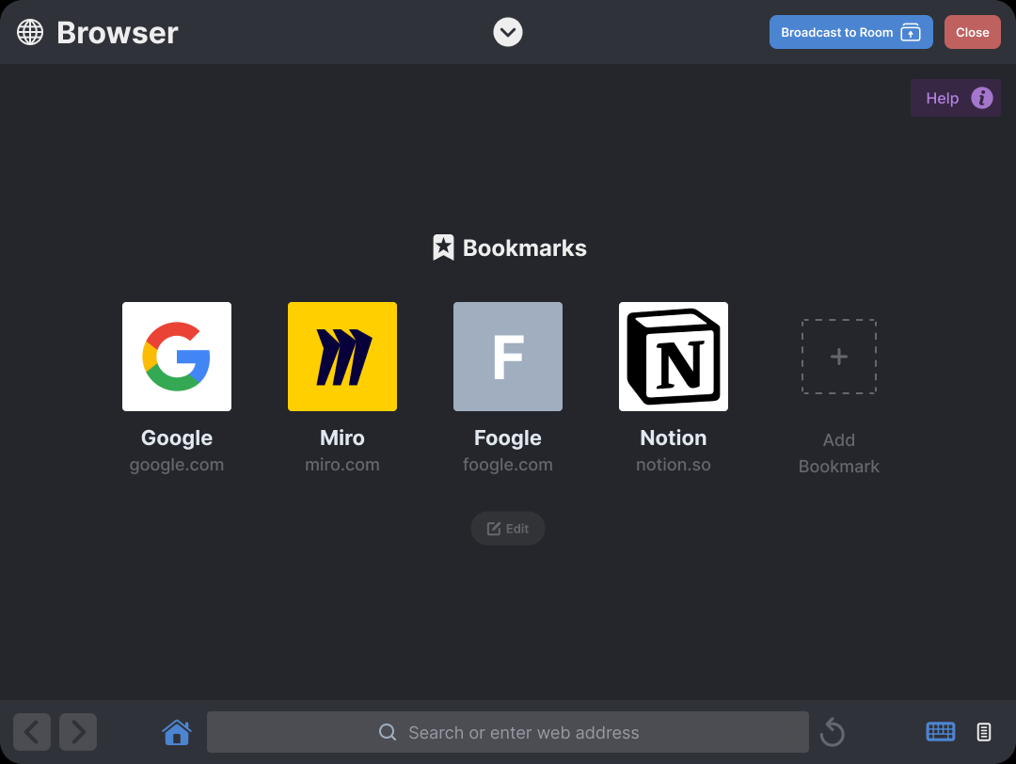The image size is (1016, 764).
Task: Click the foogle.com link text
Action: (508, 465)
